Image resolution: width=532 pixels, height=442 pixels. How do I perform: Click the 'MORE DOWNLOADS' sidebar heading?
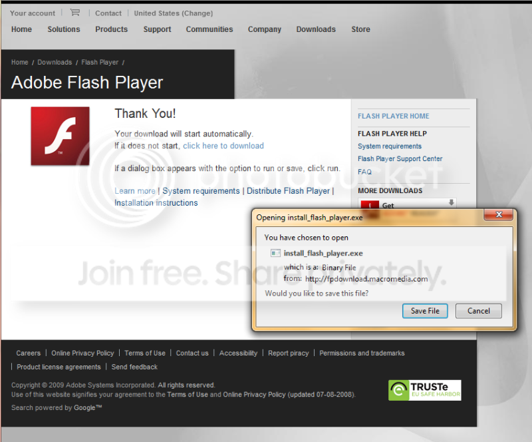pyautogui.click(x=390, y=190)
